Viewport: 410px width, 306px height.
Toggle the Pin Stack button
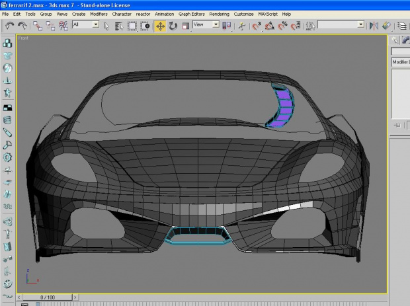click(397, 125)
